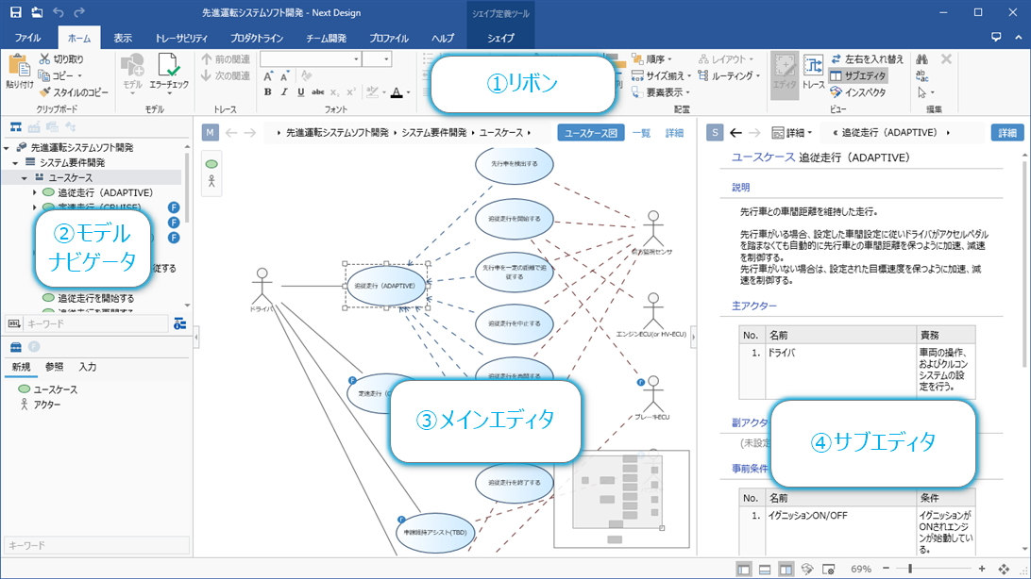Open the 順序 dropdown
The height and width of the screenshot is (579, 1031).
652,58
